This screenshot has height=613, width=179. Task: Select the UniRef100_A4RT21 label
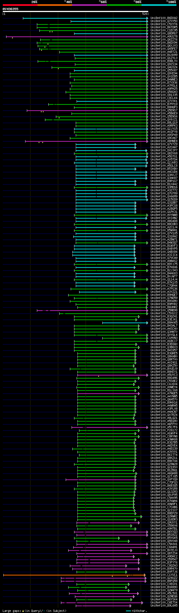164,52
